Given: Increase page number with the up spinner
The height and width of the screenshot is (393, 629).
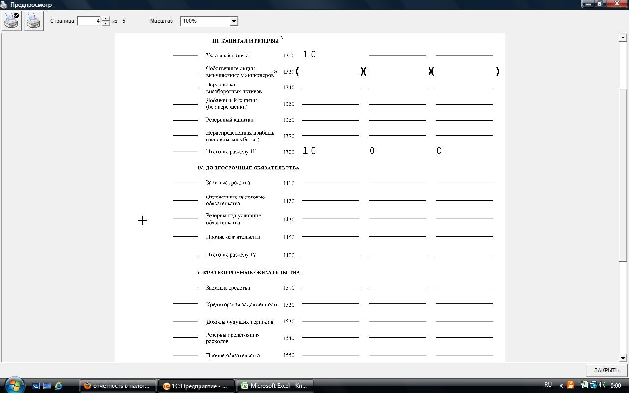Looking at the screenshot, I should 106,18.
